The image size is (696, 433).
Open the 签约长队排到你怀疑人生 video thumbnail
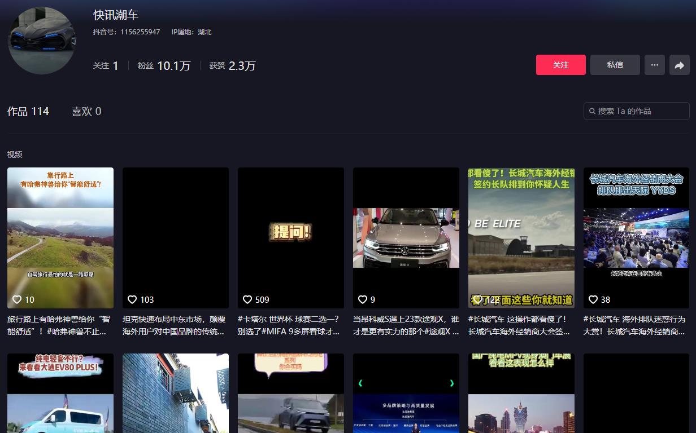coord(521,238)
